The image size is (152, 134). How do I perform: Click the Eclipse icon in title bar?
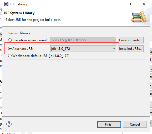(x=6, y=4)
